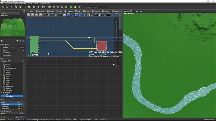
Task: Toggle the Sealevel checkbox
Action: [2, 47]
